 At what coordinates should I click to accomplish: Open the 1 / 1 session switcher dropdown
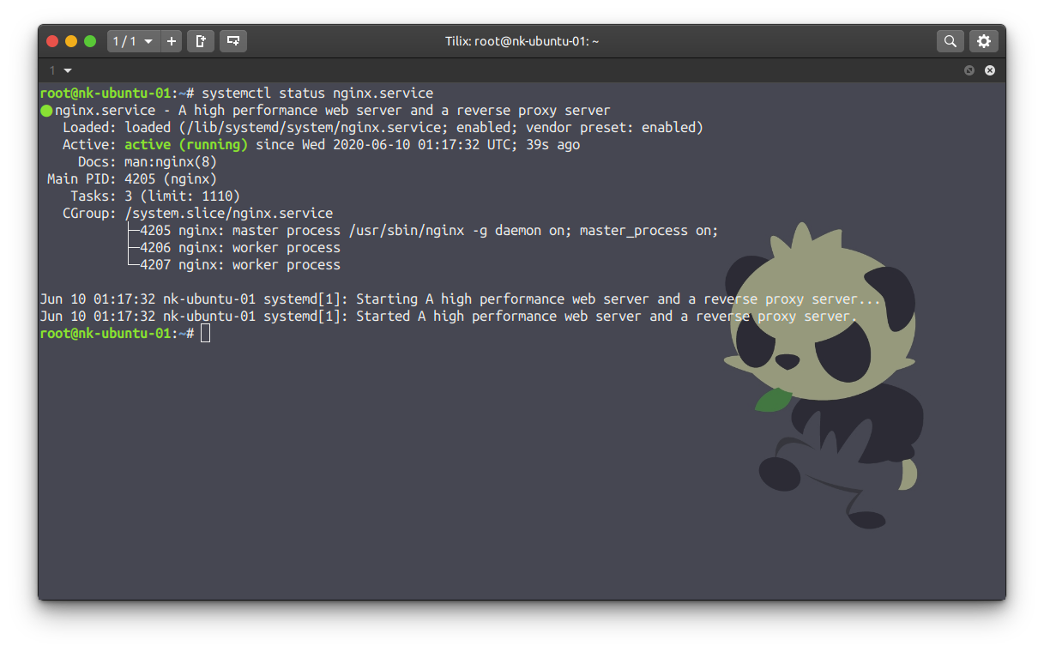[x=133, y=41]
